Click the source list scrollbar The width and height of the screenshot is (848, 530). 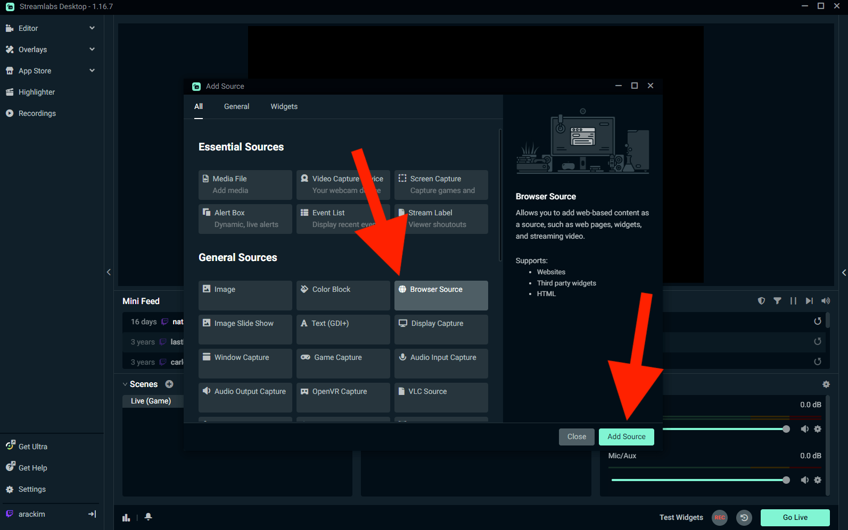[500, 195]
